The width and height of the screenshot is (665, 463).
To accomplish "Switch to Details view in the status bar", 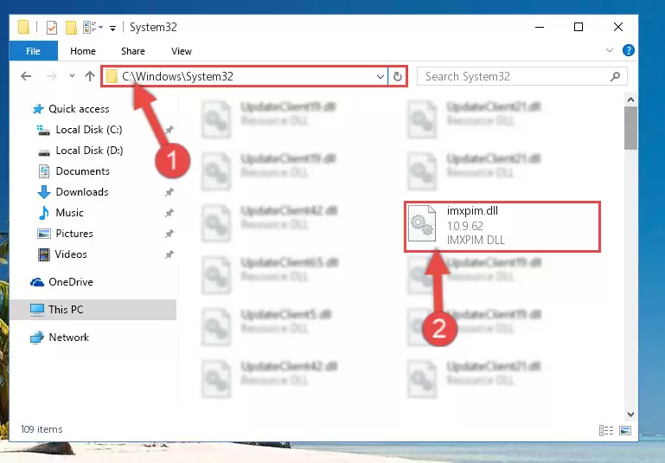I will [x=606, y=430].
